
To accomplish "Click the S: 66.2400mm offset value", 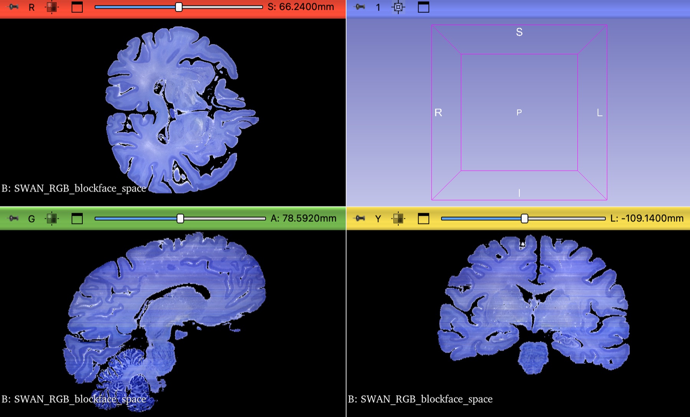I will (x=301, y=7).
